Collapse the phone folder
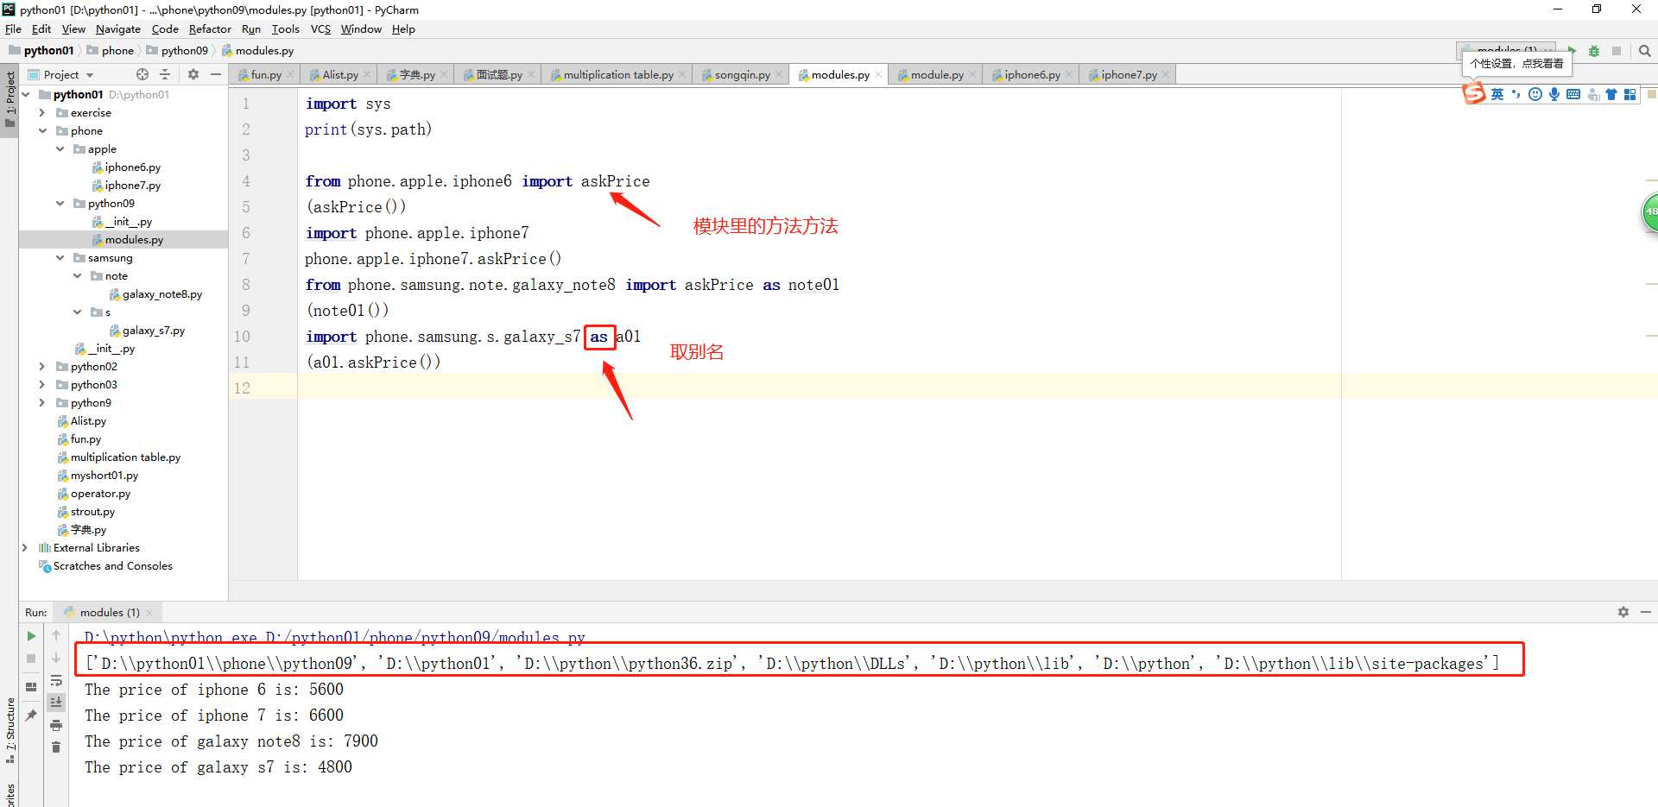 (x=42, y=131)
